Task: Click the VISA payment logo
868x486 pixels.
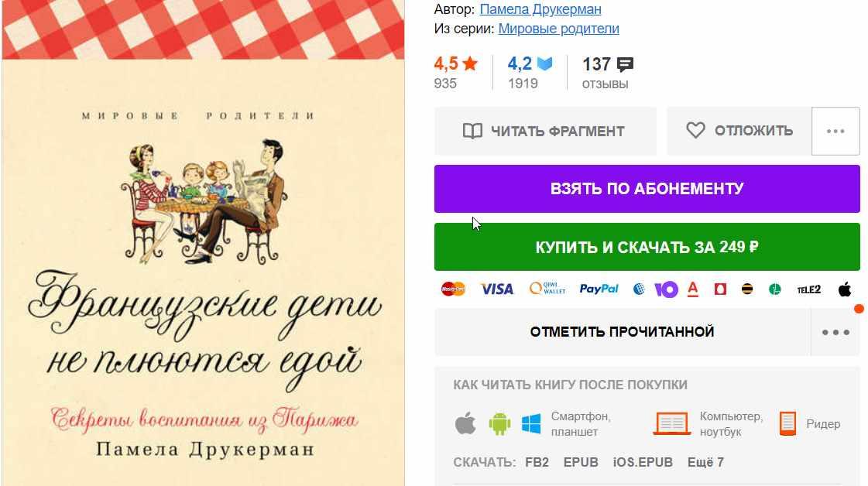Action: tap(496, 289)
